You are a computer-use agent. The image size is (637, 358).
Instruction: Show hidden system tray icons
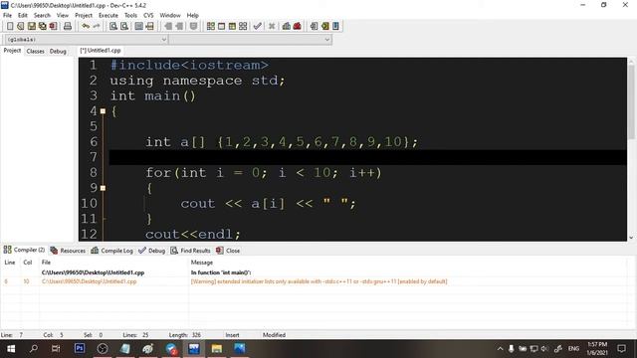click(x=500, y=349)
